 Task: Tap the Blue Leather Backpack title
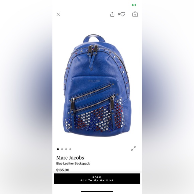pyautogui.click(x=73, y=164)
